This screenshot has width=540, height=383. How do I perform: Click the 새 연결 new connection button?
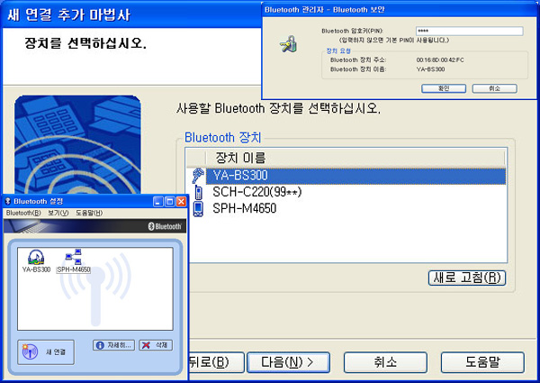(46, 352)
